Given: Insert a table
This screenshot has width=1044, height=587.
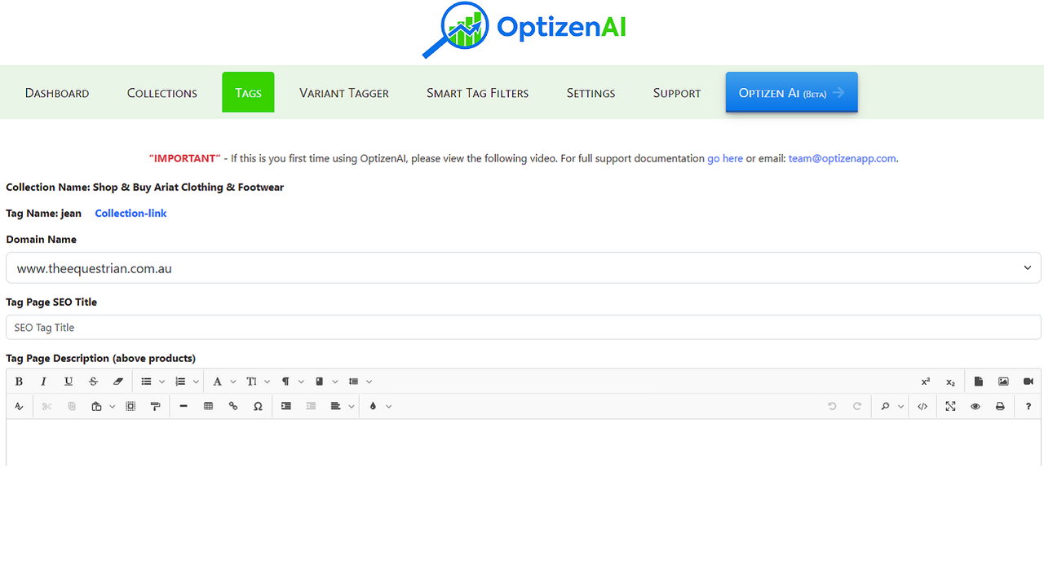Looking at the screenshot, I should pos(208,406).
